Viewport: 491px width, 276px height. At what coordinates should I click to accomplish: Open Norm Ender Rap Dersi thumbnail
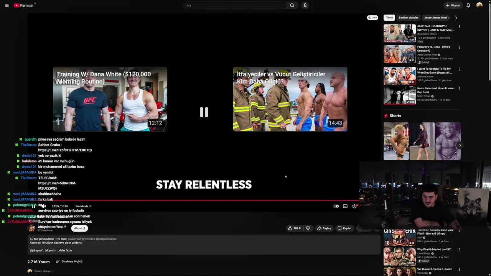tap(399, 95)
